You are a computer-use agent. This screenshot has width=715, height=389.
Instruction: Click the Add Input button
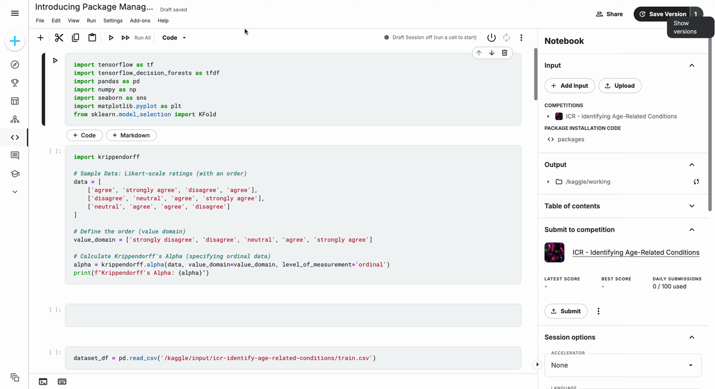(x=569, y=86)
